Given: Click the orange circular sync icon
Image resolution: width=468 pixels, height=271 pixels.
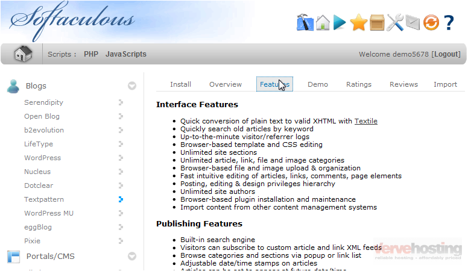Looking at the screenshot, I should [x=431, y=22].
